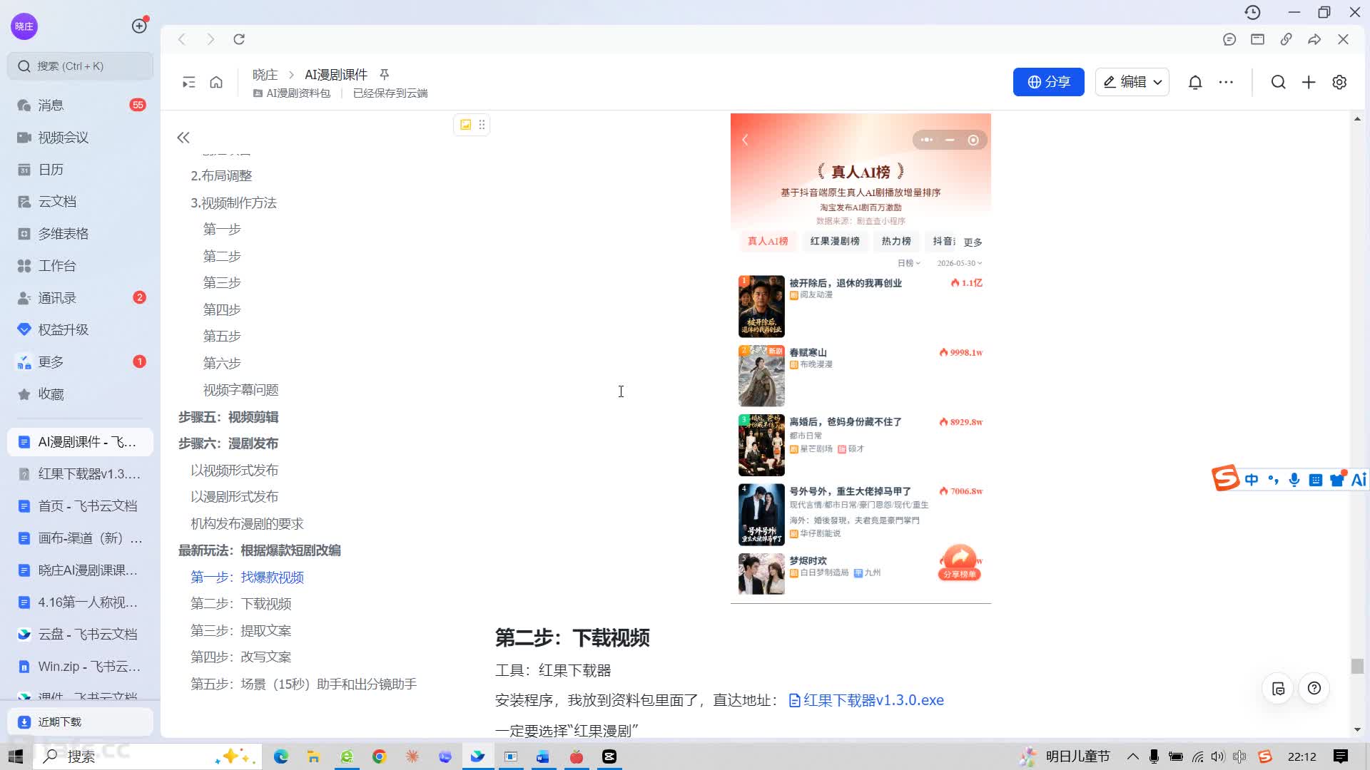Jump to 最新玩法：根据爆款短剧改编 heading

tap(260, 550)
